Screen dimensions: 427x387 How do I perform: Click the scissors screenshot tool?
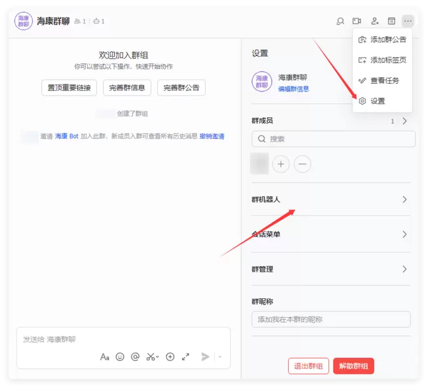(x=151, y=357)
